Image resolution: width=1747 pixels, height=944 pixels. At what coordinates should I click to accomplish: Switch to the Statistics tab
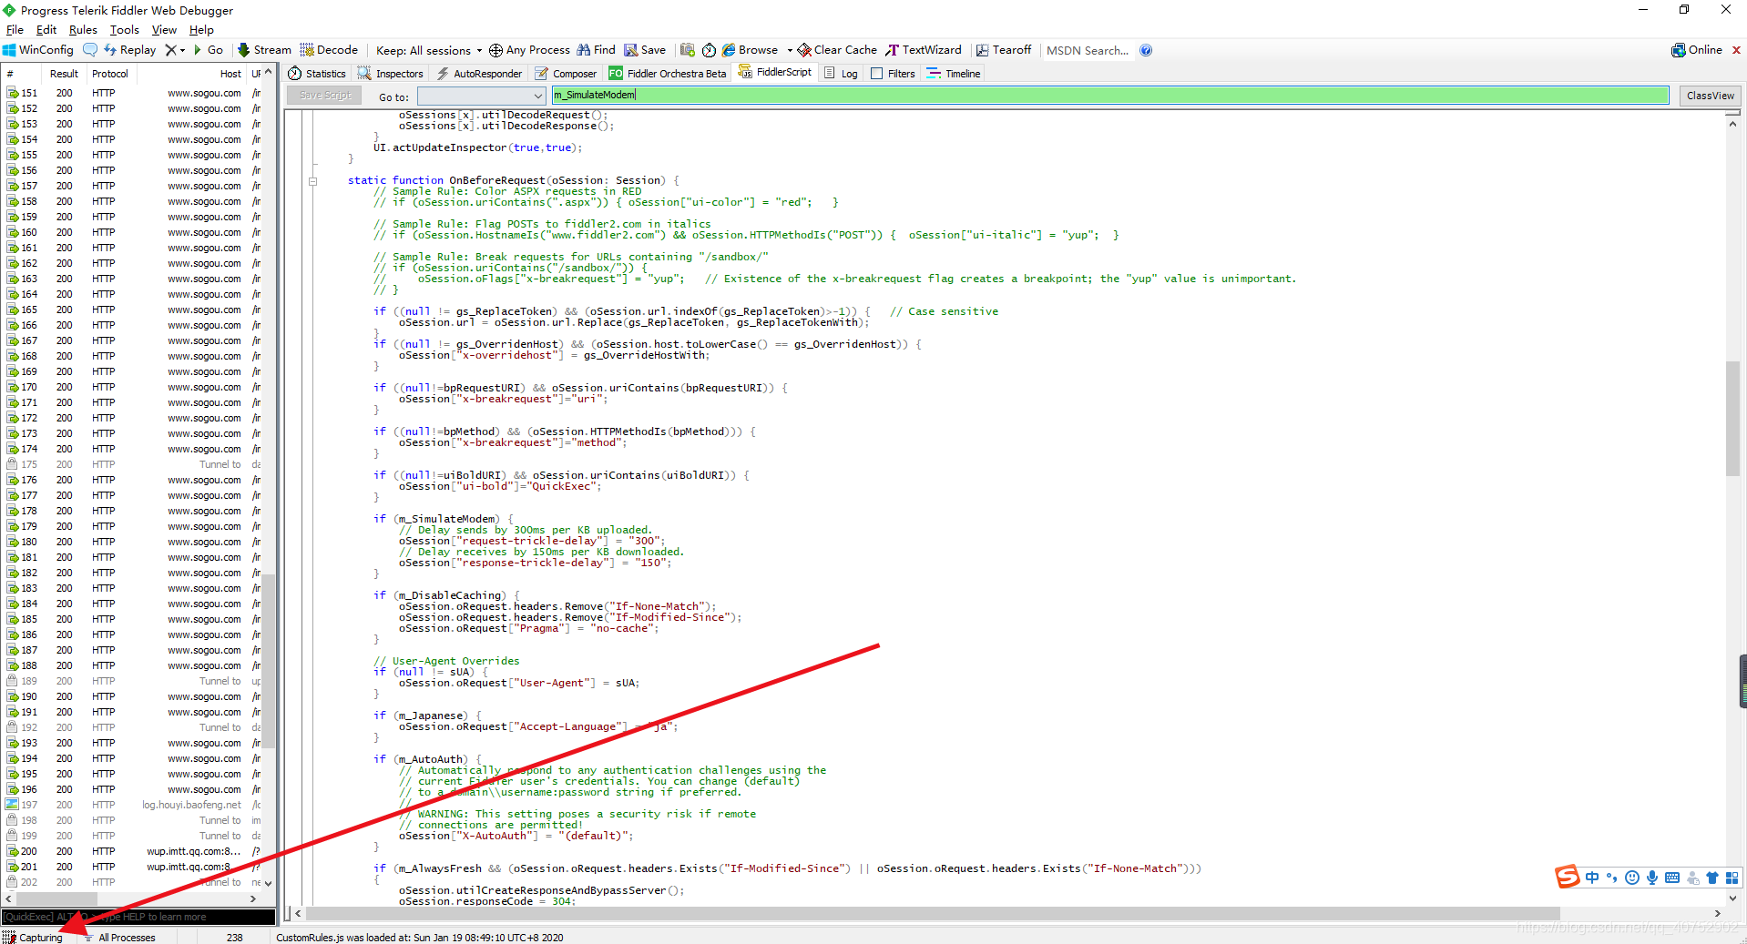pos(317,74)
